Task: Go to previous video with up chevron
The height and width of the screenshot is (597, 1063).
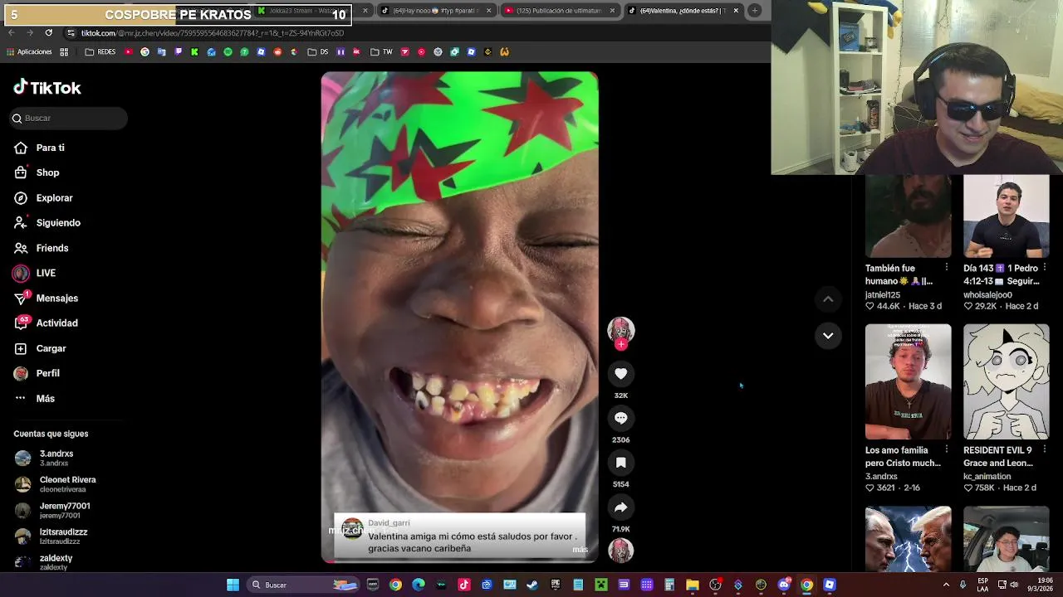Action: coord(828,299)
